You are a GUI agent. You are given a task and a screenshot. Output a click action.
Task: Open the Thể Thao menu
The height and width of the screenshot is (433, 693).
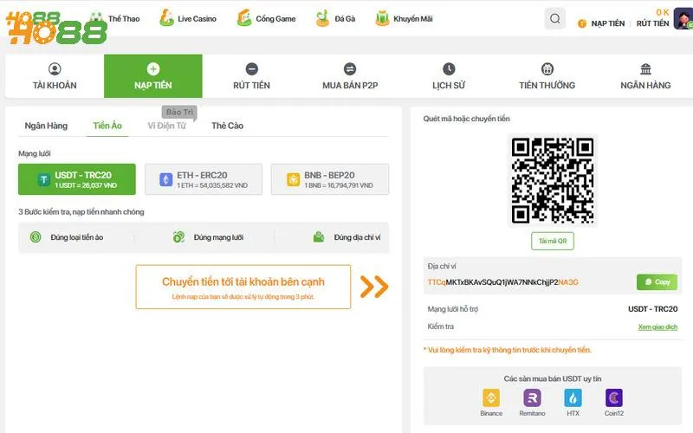click(x=114, y=18)
